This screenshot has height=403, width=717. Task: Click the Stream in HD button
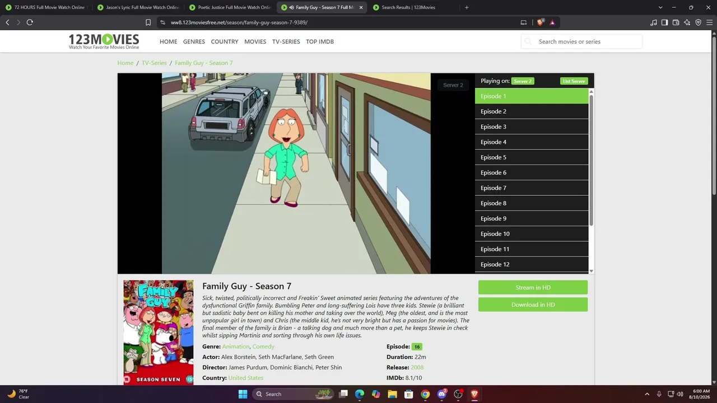point(533,288)
